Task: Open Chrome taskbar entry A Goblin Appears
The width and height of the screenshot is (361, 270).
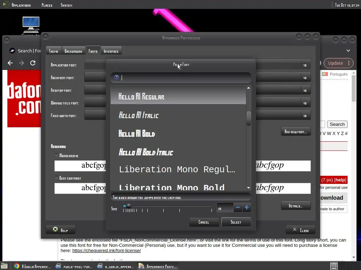Action: click(32, 266)
